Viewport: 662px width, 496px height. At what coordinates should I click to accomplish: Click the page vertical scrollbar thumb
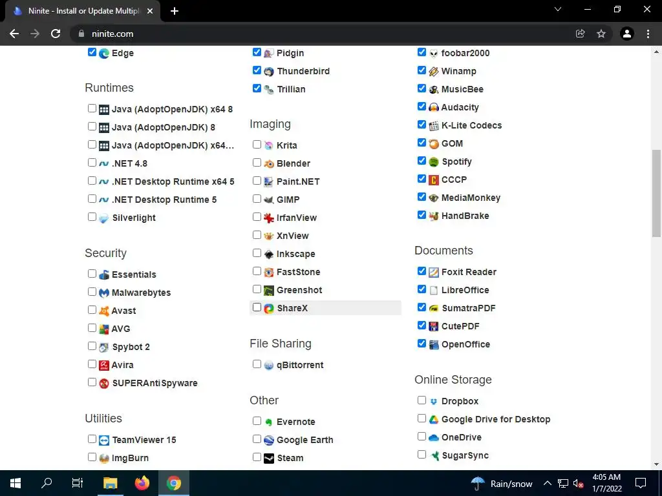pos(656,193)
